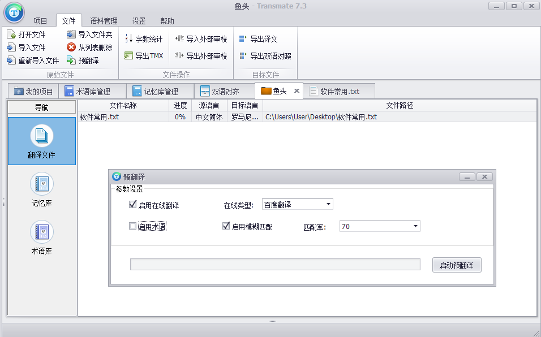Switch to the 术语库管理 tab
The image size is (541, 337).
tap(92, 92)
